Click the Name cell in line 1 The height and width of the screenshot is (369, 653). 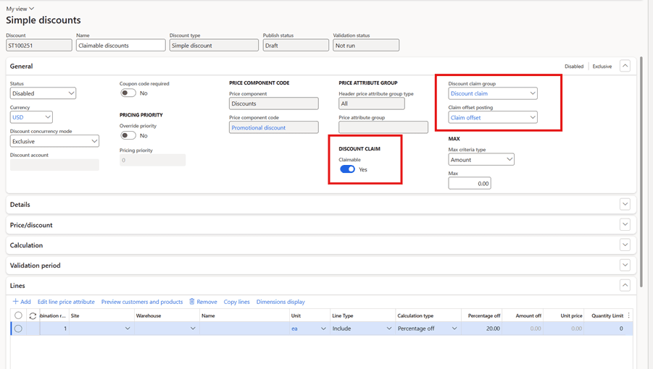tap(244, 328)
